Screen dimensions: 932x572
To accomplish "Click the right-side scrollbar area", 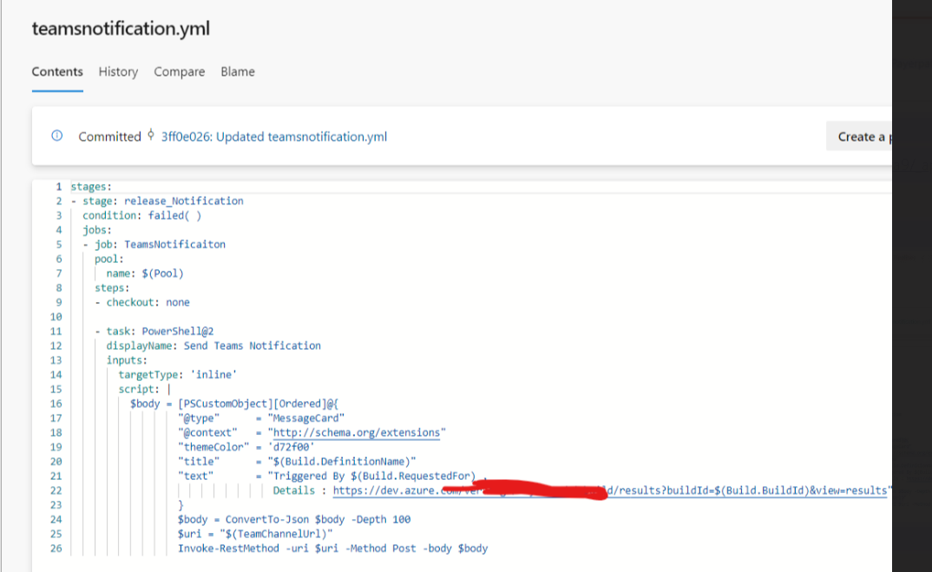I will pos(912,347).
